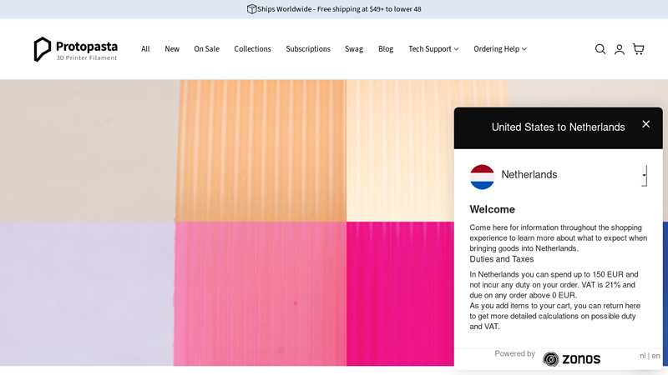
Task: Switch the panel language to nl
Action: point(643,356)
